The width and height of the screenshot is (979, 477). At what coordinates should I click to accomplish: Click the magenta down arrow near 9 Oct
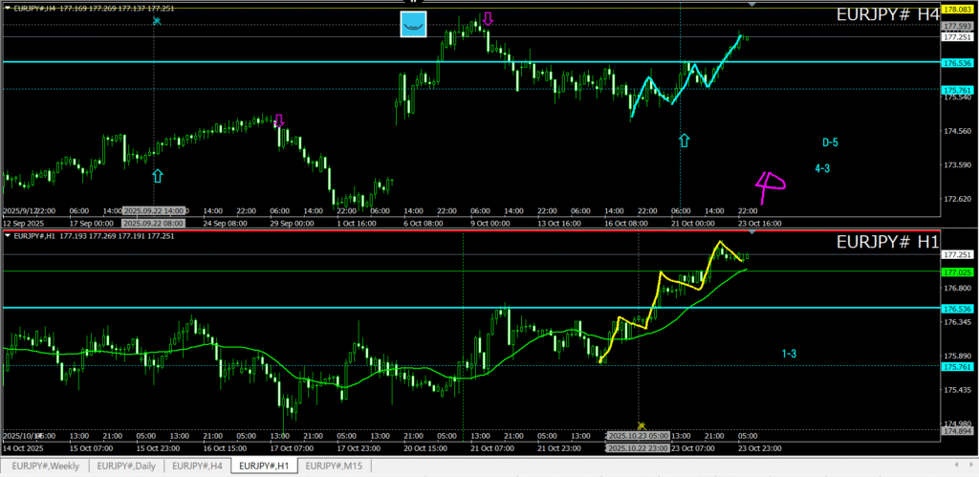pyautogui.click(x=488, y=18)
